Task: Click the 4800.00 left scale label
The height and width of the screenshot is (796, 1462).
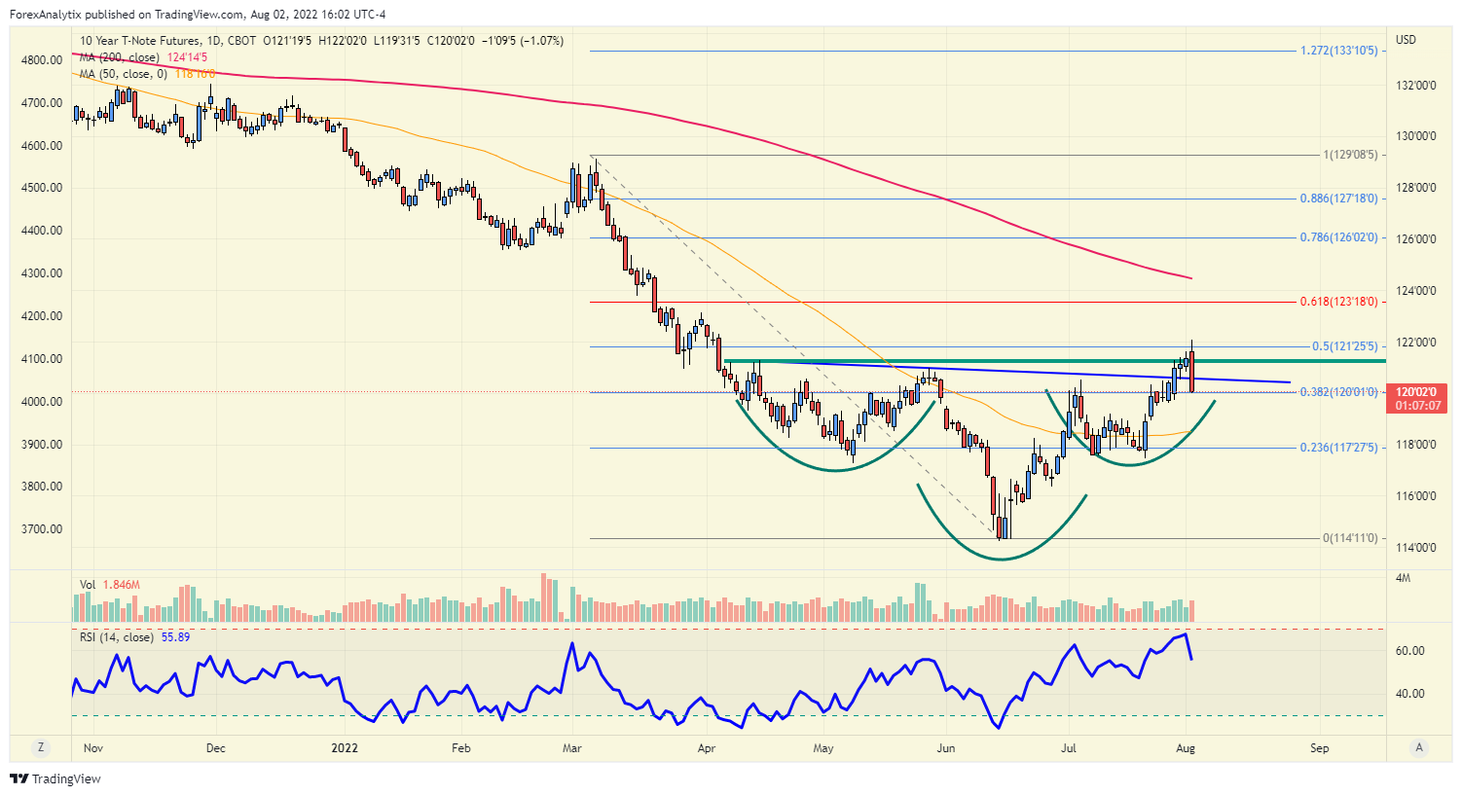Action: pyautogui.click(x=42, y=60)
